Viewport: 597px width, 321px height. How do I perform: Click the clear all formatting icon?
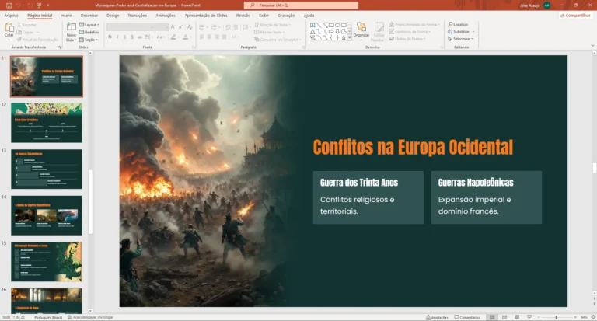tap(190, 27)
